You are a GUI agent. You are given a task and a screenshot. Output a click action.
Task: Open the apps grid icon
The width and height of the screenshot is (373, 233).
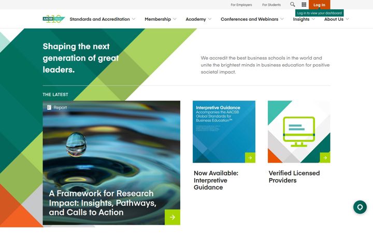[304, 5]
